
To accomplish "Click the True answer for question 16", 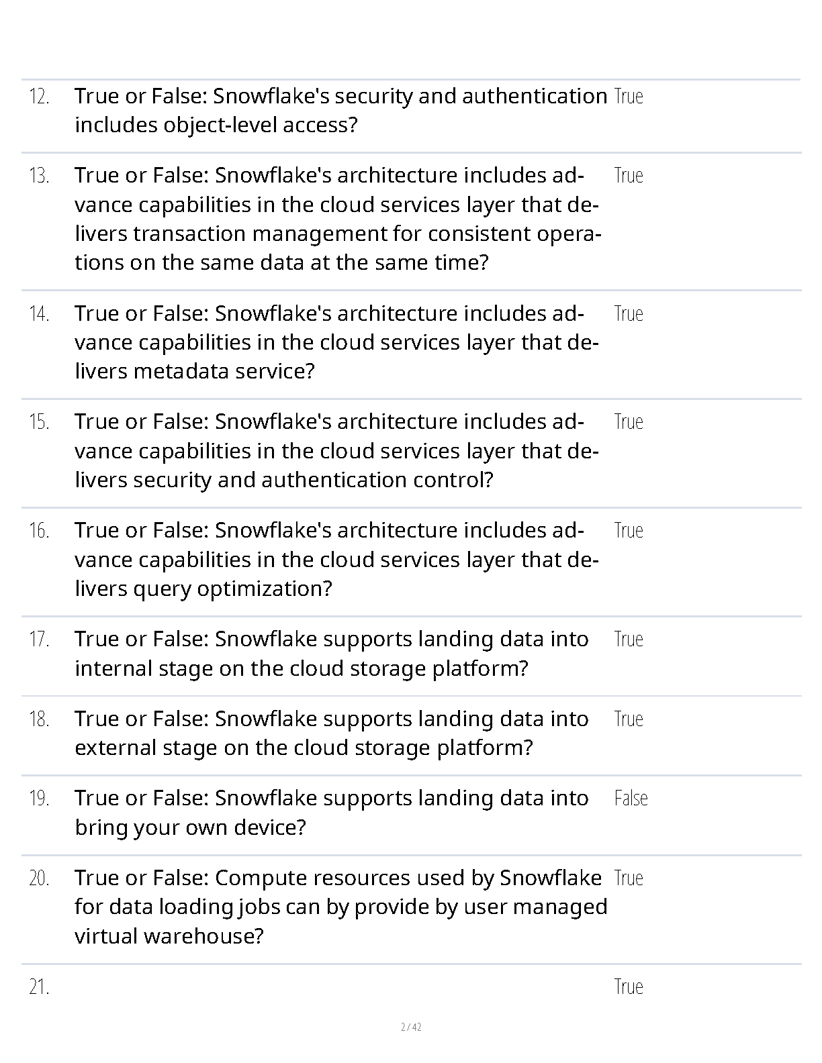I will pos(629,531).
